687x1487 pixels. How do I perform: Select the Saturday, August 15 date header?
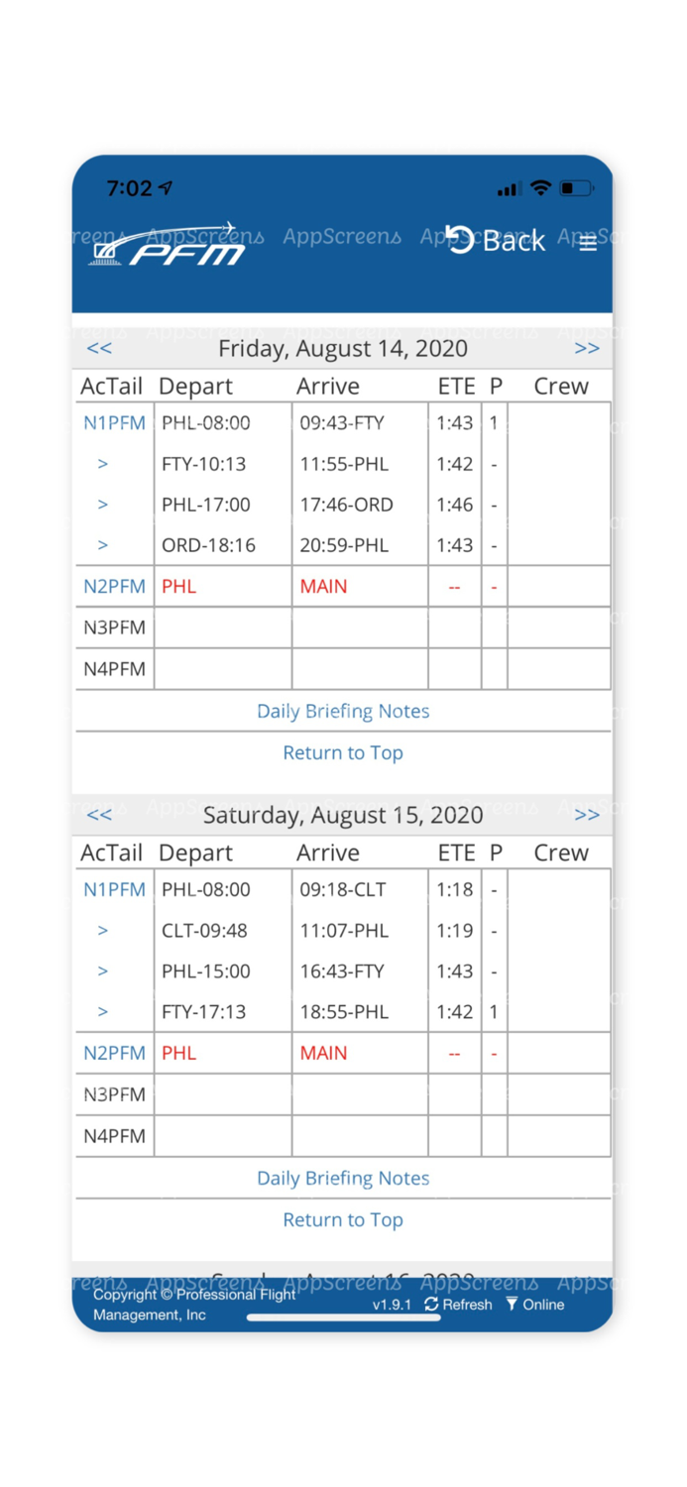tap(343, 815)
